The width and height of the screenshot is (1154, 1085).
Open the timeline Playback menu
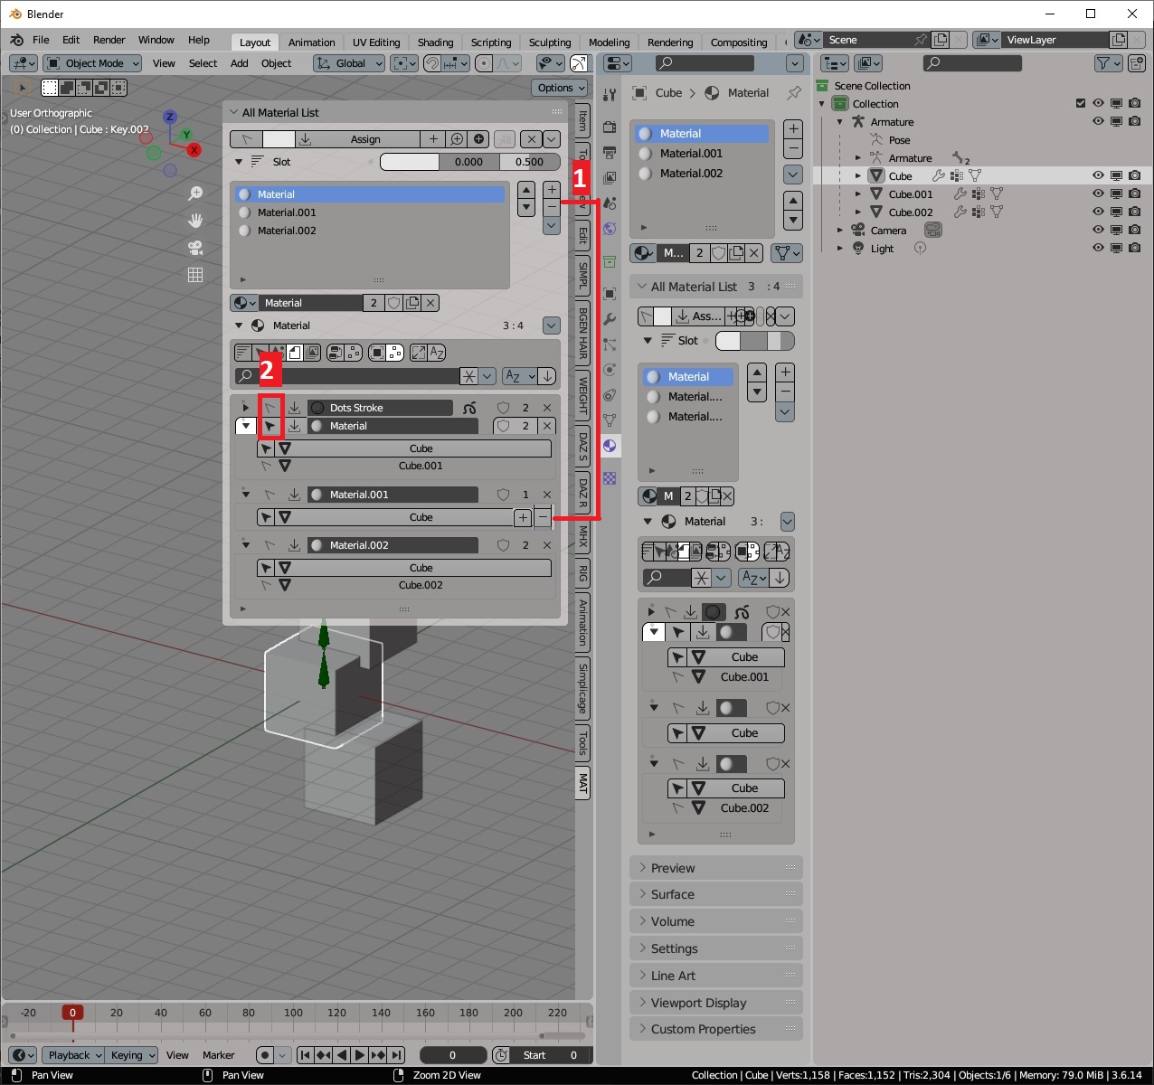click(x=74, y=1055)
